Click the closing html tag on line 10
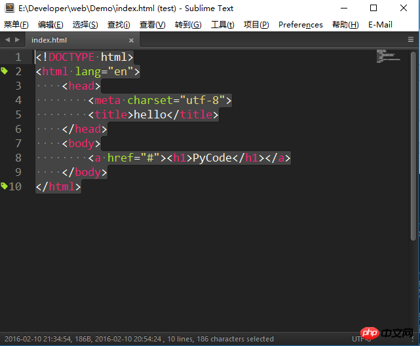 tap(58, 186)
